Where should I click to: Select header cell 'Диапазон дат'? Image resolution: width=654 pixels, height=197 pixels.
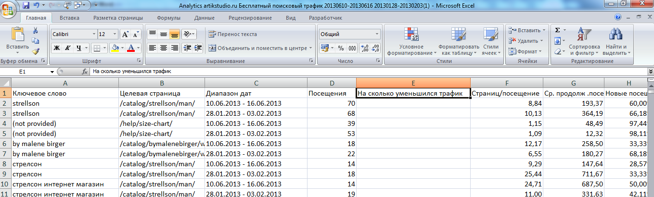(x=256, y=93)
